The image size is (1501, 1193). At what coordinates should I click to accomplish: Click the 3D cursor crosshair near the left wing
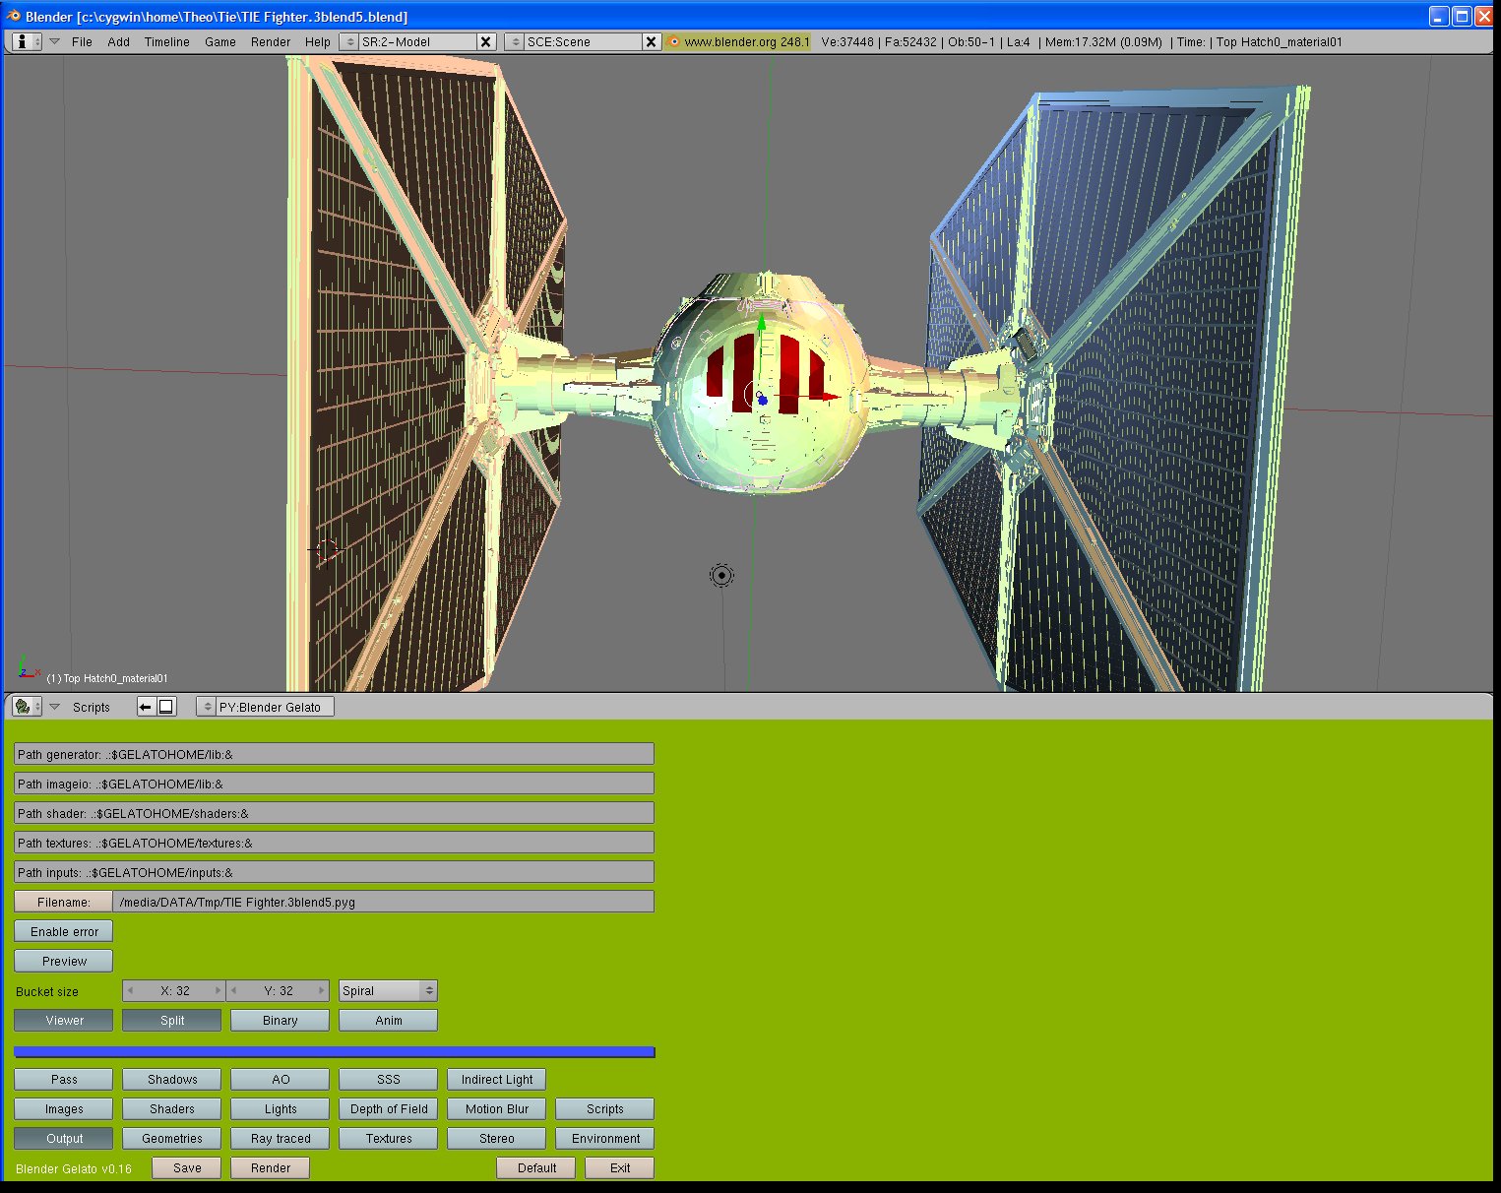[327, 550]
